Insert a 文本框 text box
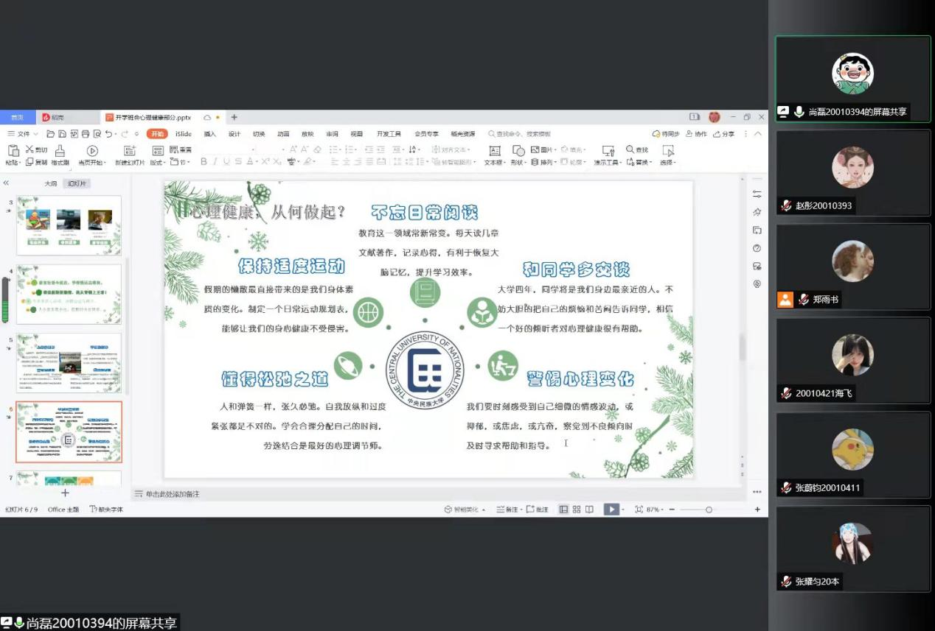Viewport: 935px width, 631px height. click(494, 150)
